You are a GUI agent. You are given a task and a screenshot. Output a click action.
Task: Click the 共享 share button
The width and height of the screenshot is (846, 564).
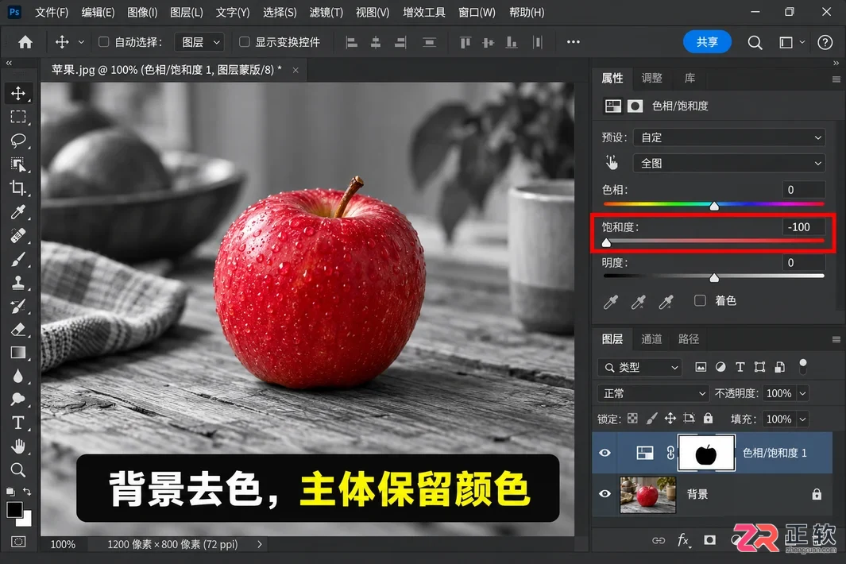click(x=707, y=42)
